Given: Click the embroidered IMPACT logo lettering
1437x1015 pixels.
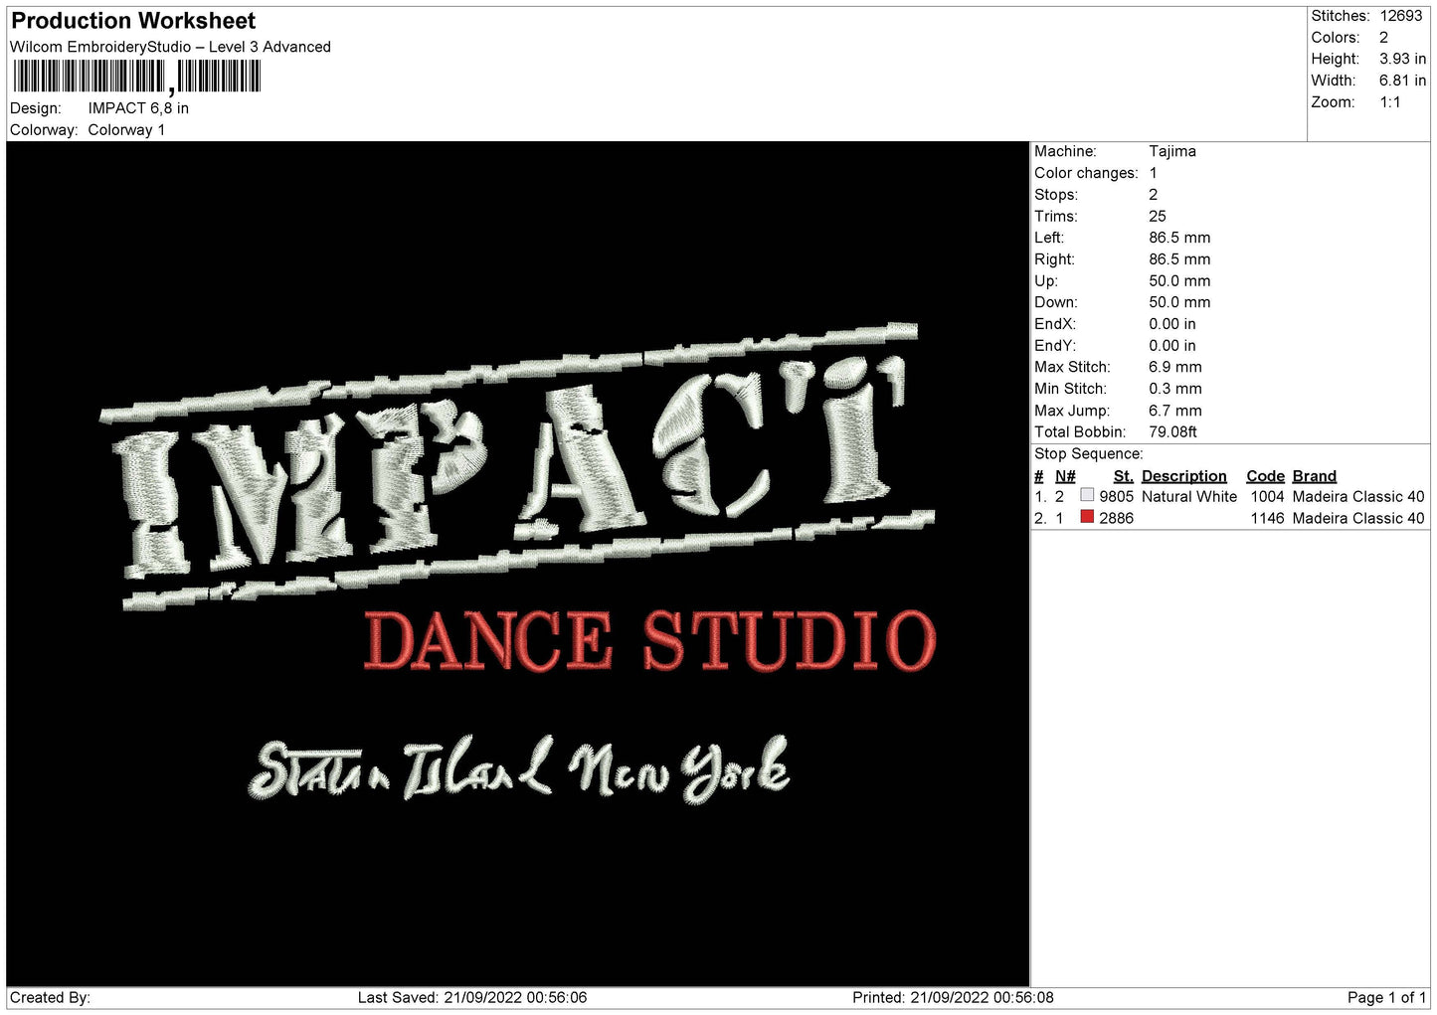Looking at the screenshot, I should click(x=517, y=465).
